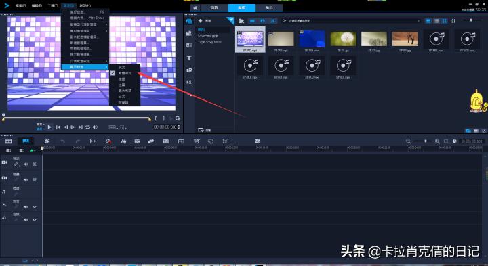Click fit project in timeline window icon
Screen dimensions: 488x266
point(446,141)
